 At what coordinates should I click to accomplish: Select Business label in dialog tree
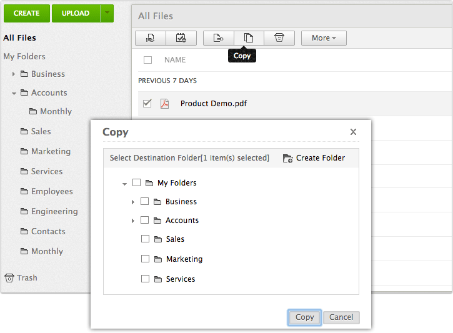pyautogui.click(x=181, y=202)
